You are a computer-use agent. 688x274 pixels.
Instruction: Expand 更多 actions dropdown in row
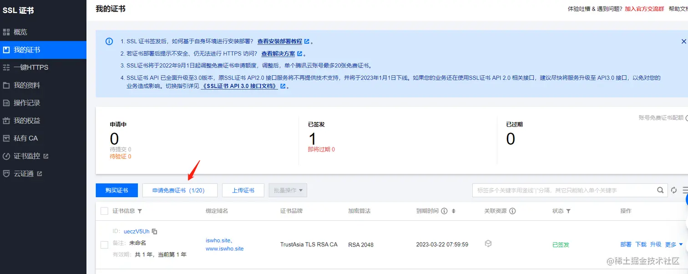click(674, 244)
